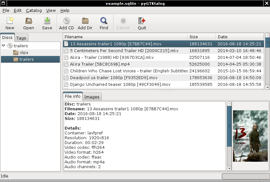Screen dimensions: 270x182
Task: Launch search with the Find icon
Action: (104, 21)
